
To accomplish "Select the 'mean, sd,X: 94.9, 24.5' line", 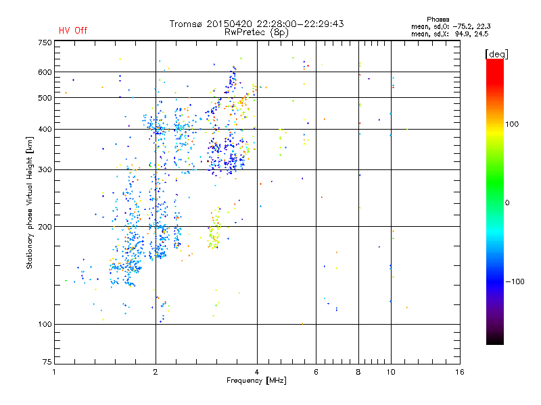I will (450, 34).
